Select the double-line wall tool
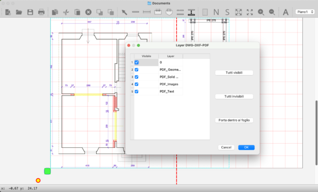The height and width of the screenshot is (192, 318). (x=147, y=12)
